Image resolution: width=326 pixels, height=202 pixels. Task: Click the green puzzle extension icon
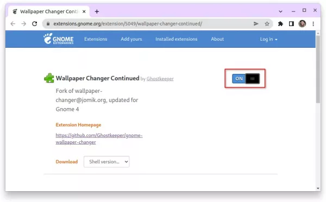tap(49, 78)
